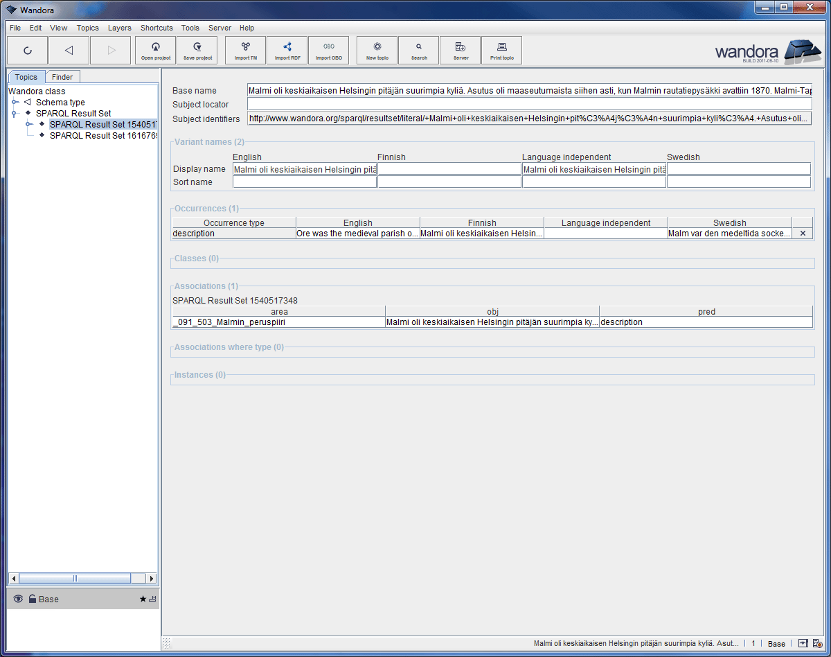Click inside the Subject locator input field
This screenshot has width=831, height=657.
[485, 105]
